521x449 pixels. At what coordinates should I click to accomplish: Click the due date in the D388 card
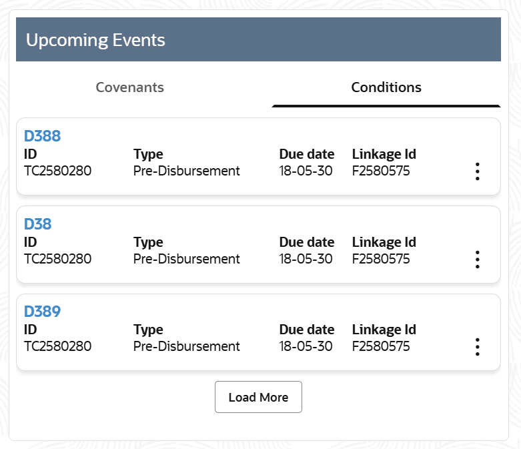tap(306, 171)
